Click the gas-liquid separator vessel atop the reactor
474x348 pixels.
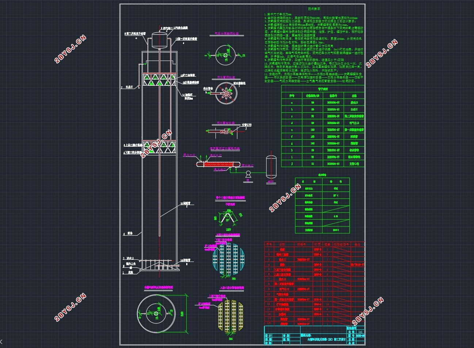159,40
